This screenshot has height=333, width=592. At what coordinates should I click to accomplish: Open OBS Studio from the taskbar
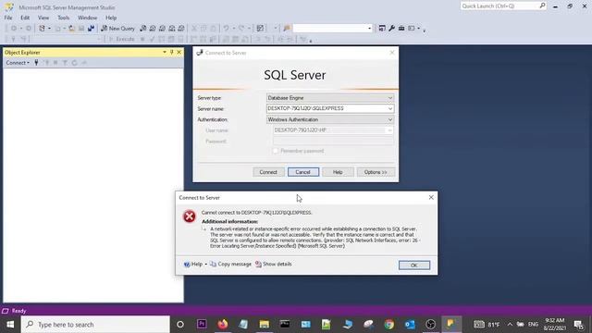430,325
